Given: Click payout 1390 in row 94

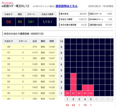Looking at the screenshot, I should 35,70.
